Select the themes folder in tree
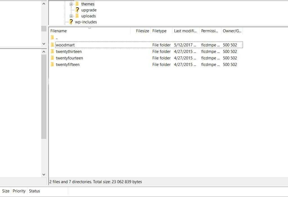The height and width of the screenshot is (197, 288). [88, 4]
